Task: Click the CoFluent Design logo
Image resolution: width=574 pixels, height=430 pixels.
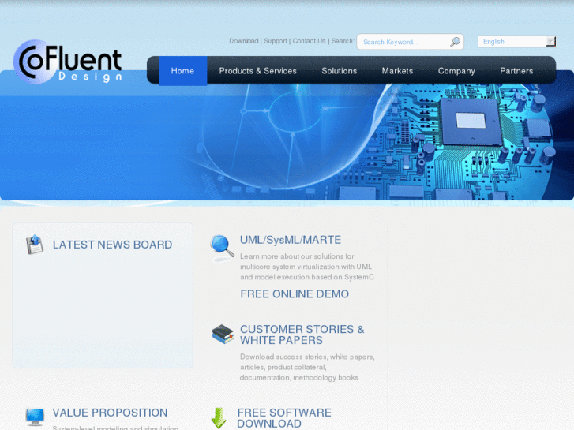Action: click(67, 62)
